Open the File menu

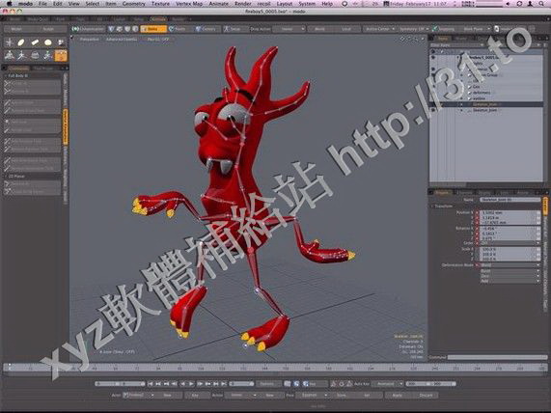(42, 4)
